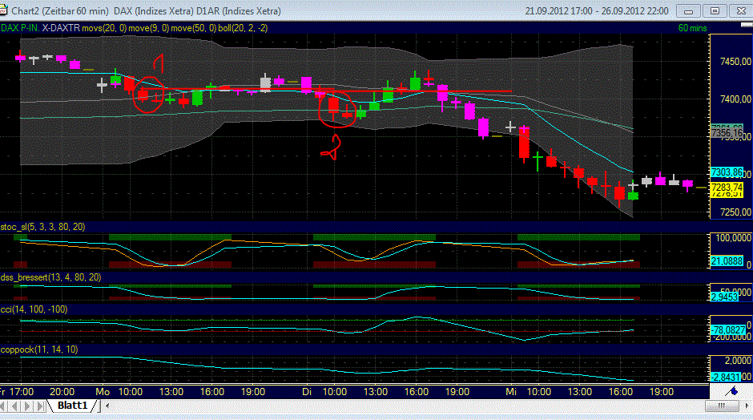Click the 2,0000 coppock scale label
753x420 pixels.
pyautogui.click(x=738, y=361)
